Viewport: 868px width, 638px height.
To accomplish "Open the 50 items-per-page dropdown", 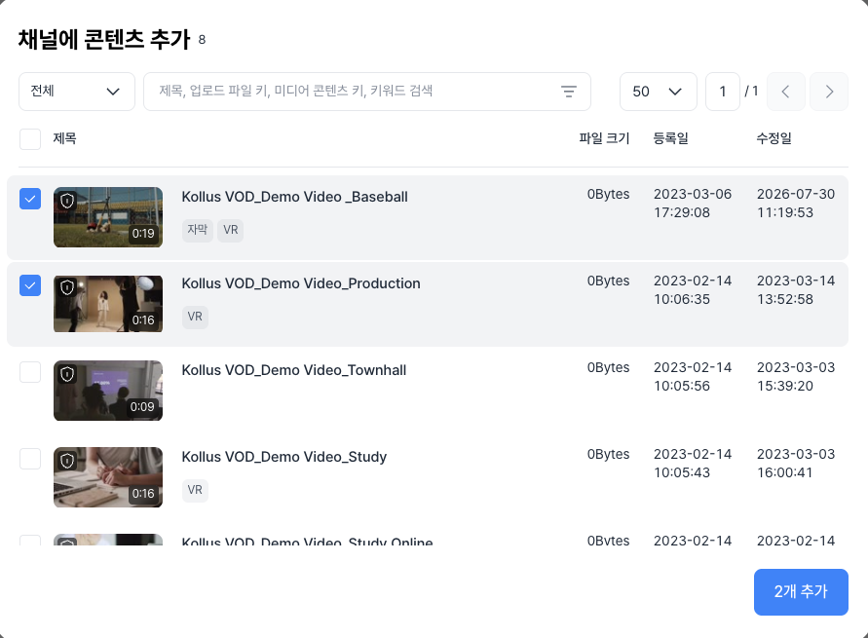I will coord(659,92).
